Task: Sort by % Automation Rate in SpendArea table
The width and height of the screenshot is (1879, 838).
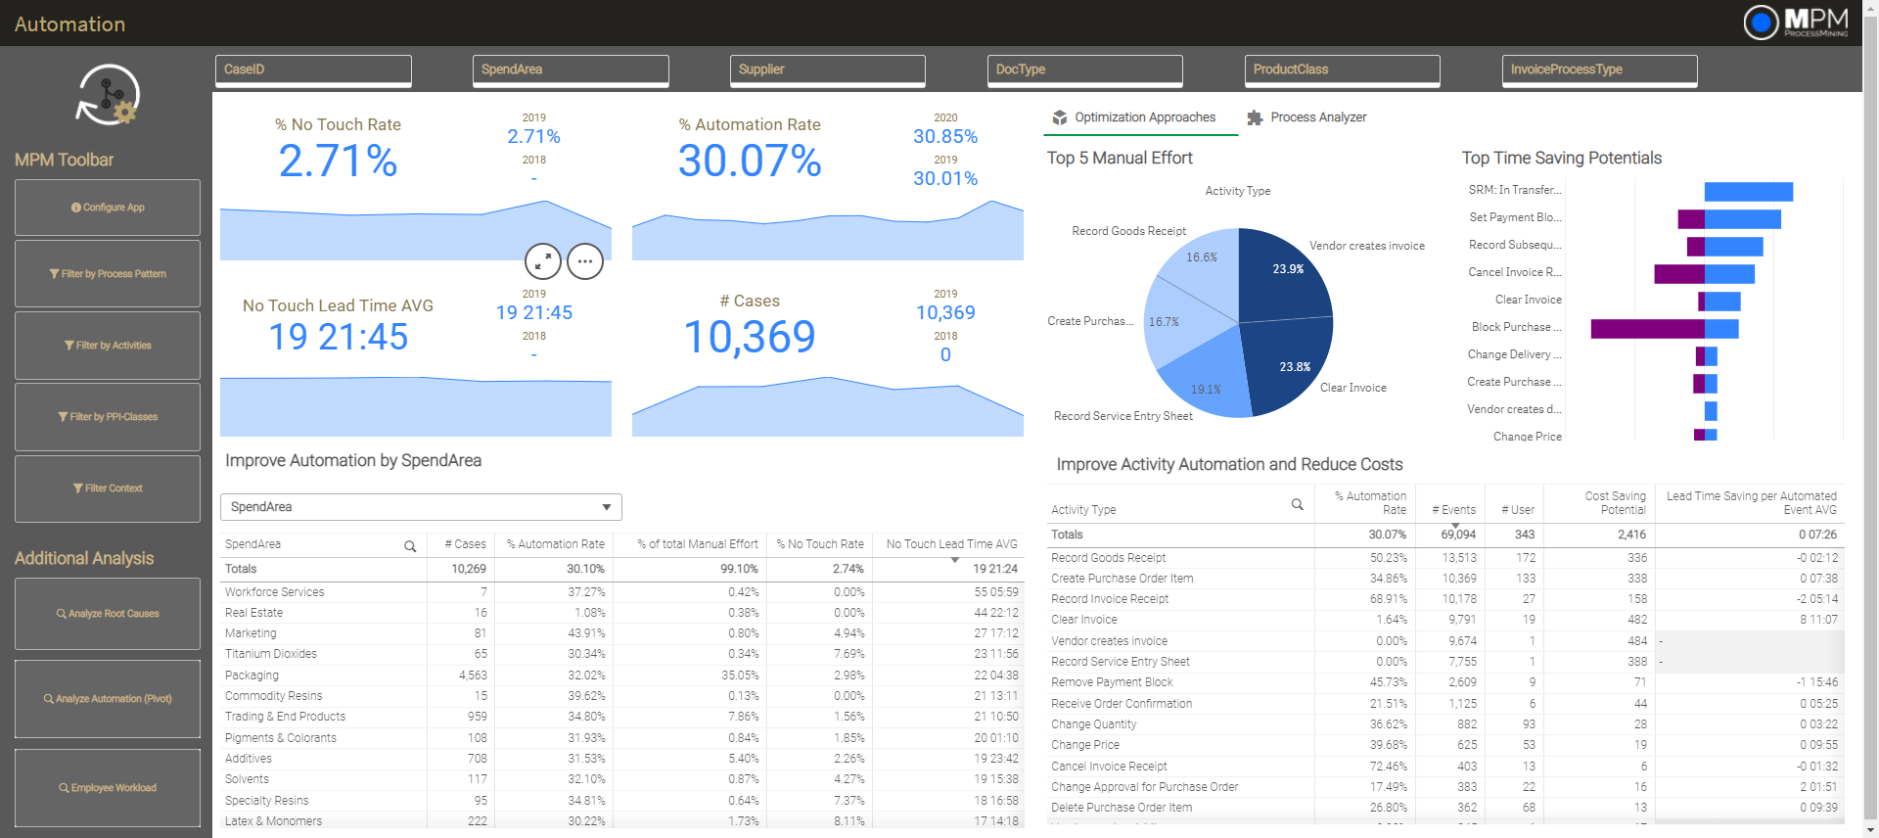Action: (x=554, y=544)
